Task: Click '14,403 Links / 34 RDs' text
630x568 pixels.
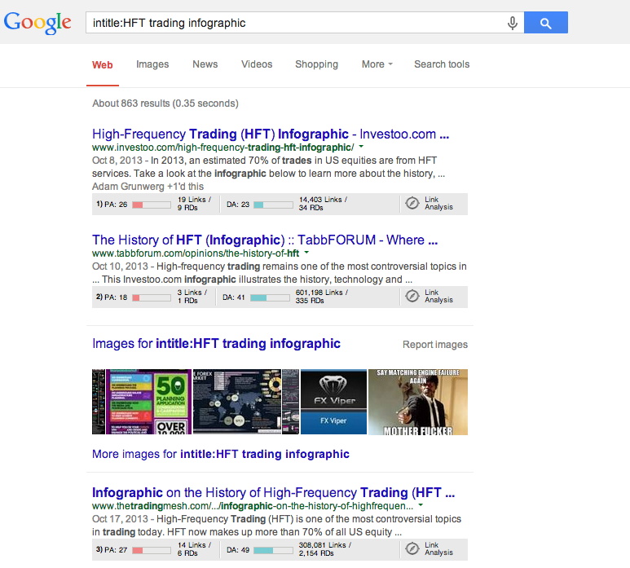Action: (x=323, y=204)
